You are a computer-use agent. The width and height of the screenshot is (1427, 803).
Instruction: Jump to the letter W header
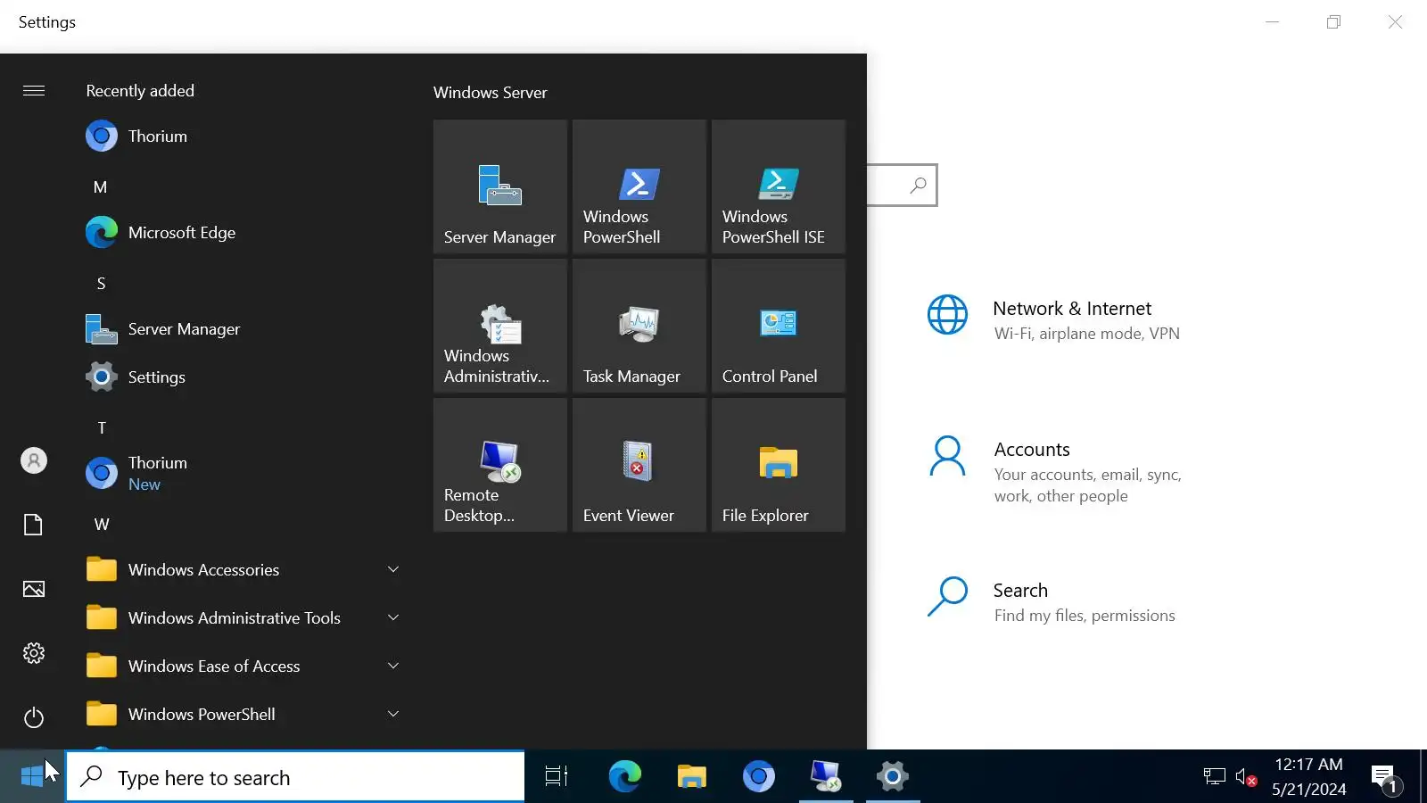(102, 525)
